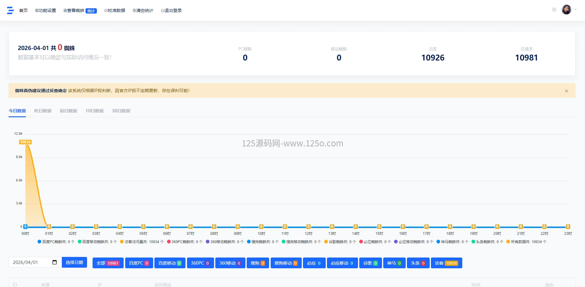Toggle the light/dark theme sun icon

coord(554,10)
